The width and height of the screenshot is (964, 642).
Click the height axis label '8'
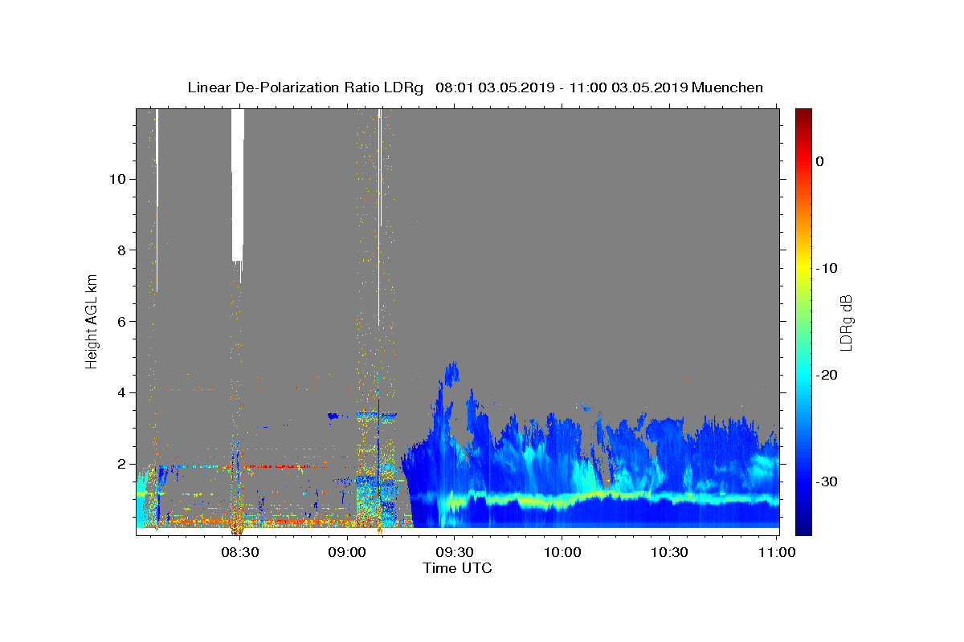pyautogui.click(x=121, y=250)
